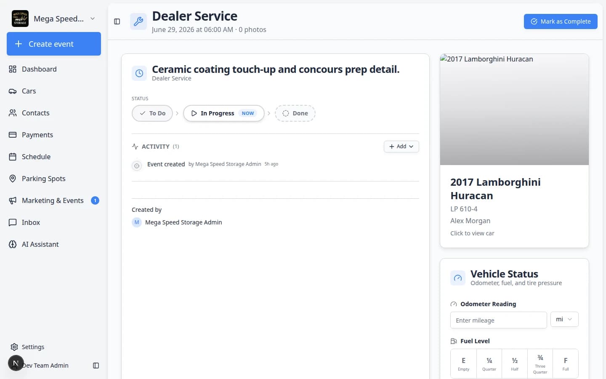Open the Dashboard page

coord(54,69)
